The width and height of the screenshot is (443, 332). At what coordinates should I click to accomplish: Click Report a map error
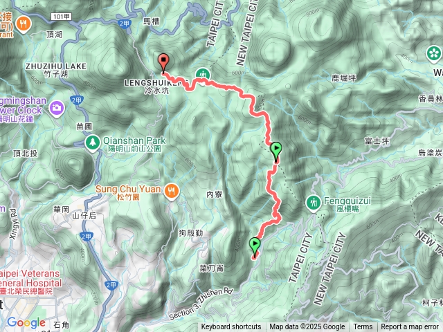[409, 327]
